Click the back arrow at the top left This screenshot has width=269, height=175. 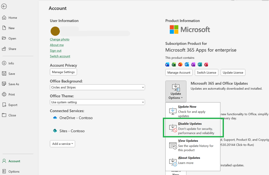(x=4, y=6)
